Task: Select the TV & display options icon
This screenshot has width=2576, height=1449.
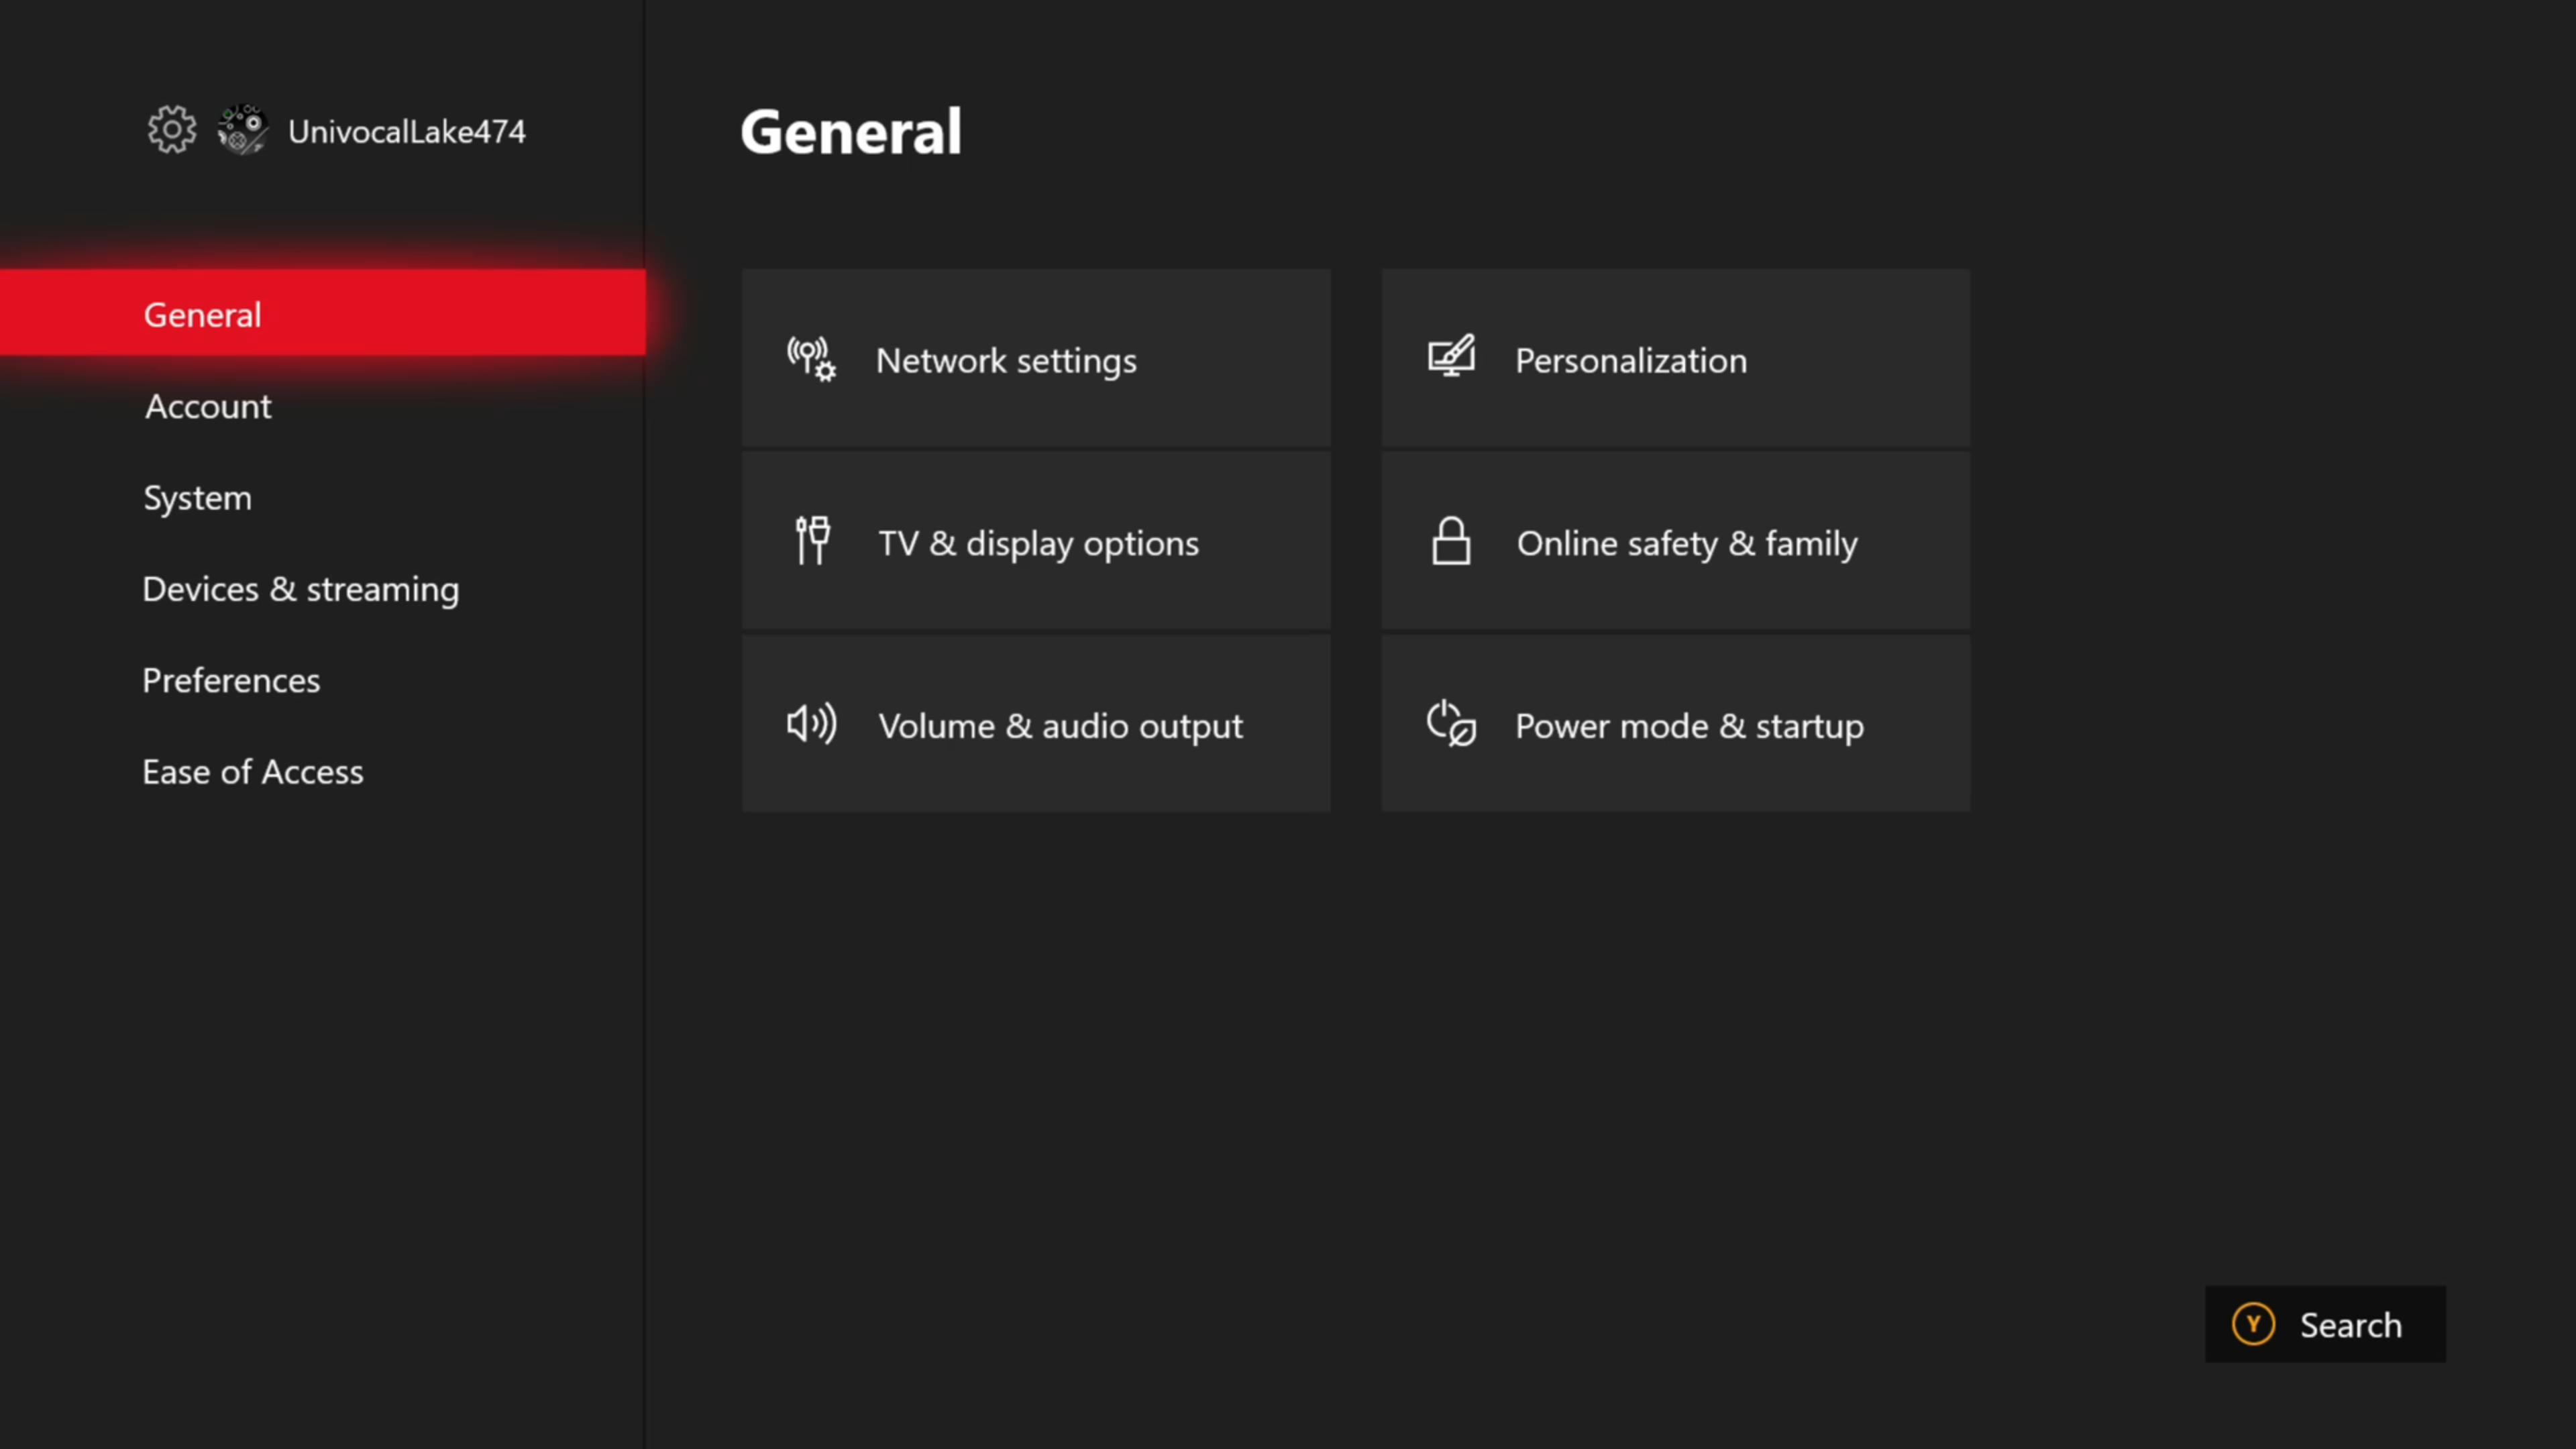Action: tap(811, 541)
